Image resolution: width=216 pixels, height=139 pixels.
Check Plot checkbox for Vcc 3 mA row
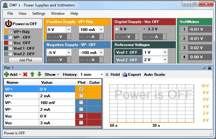(81, 122)
